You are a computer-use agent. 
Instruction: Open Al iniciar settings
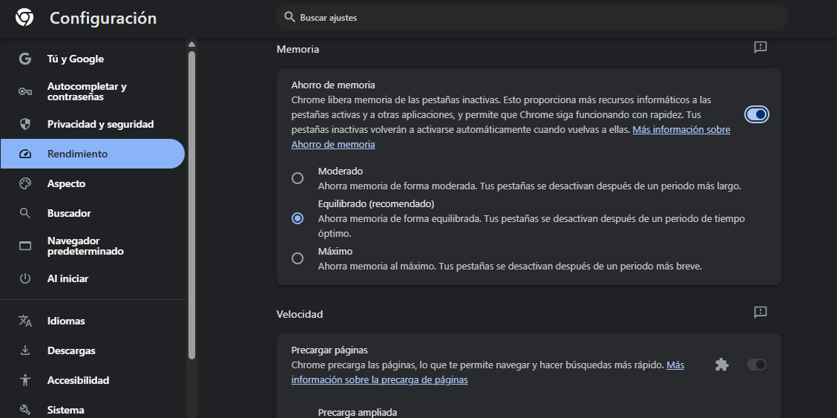(92, 278)
